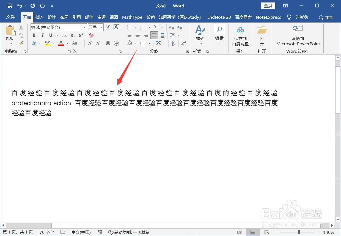Adjust the zoom slider handle
The image size is (341, 236).
pos(299,232)
